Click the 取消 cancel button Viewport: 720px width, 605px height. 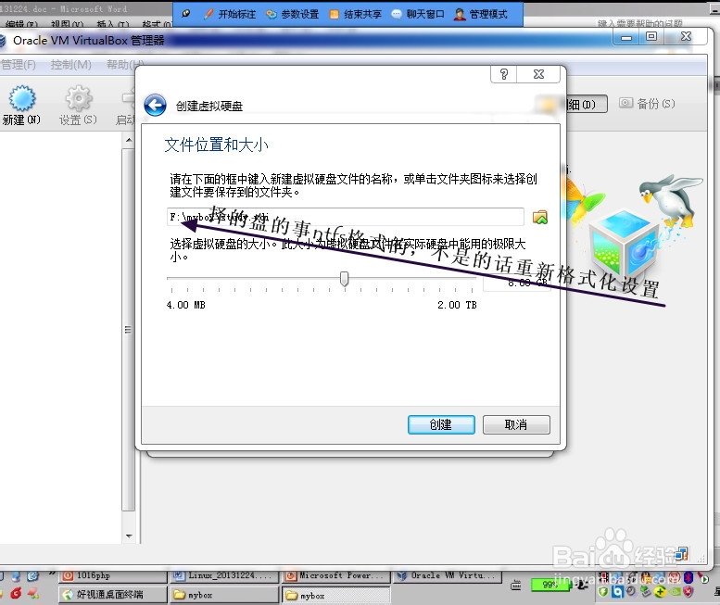[x=516, y=424]
